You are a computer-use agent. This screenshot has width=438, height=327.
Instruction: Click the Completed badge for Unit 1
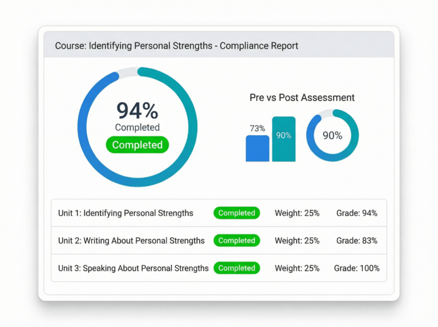click(x=237, y=213)
